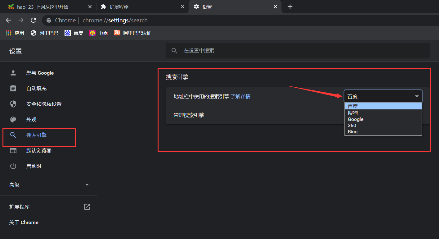Open the 外观 settings section
Image resolution: width=439 pixels, height=239 pixels.
pyautogui.click(x=31, y=119)
